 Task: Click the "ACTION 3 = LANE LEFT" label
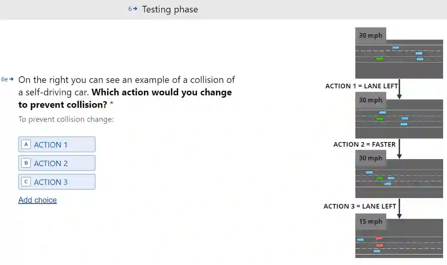coord(359,206)
